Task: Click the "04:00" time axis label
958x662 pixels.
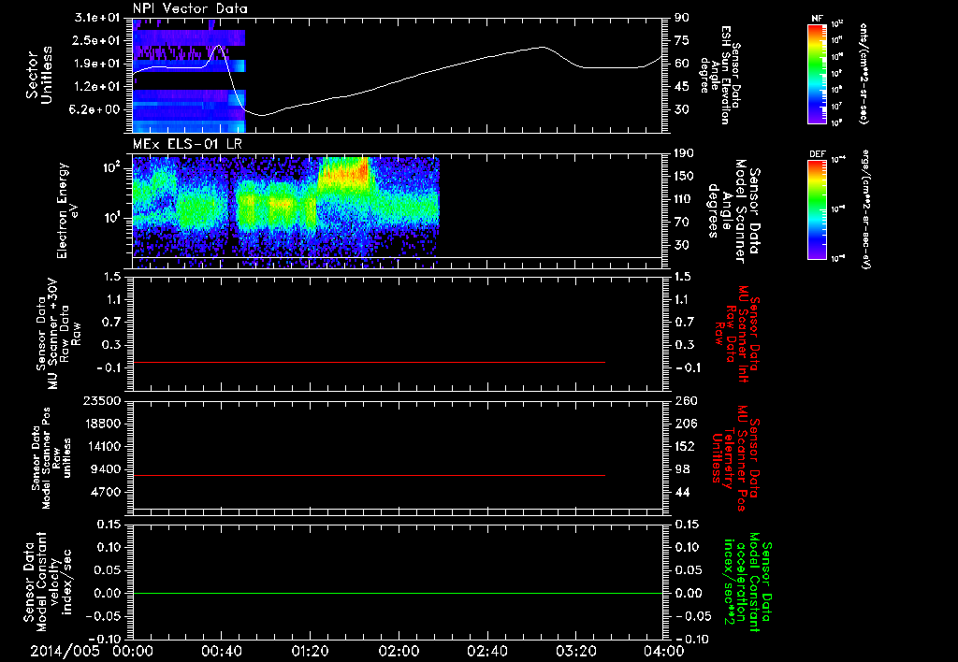Action: [664, 651]
